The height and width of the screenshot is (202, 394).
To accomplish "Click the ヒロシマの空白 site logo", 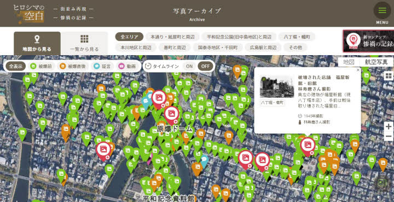I will pos(29,13).
